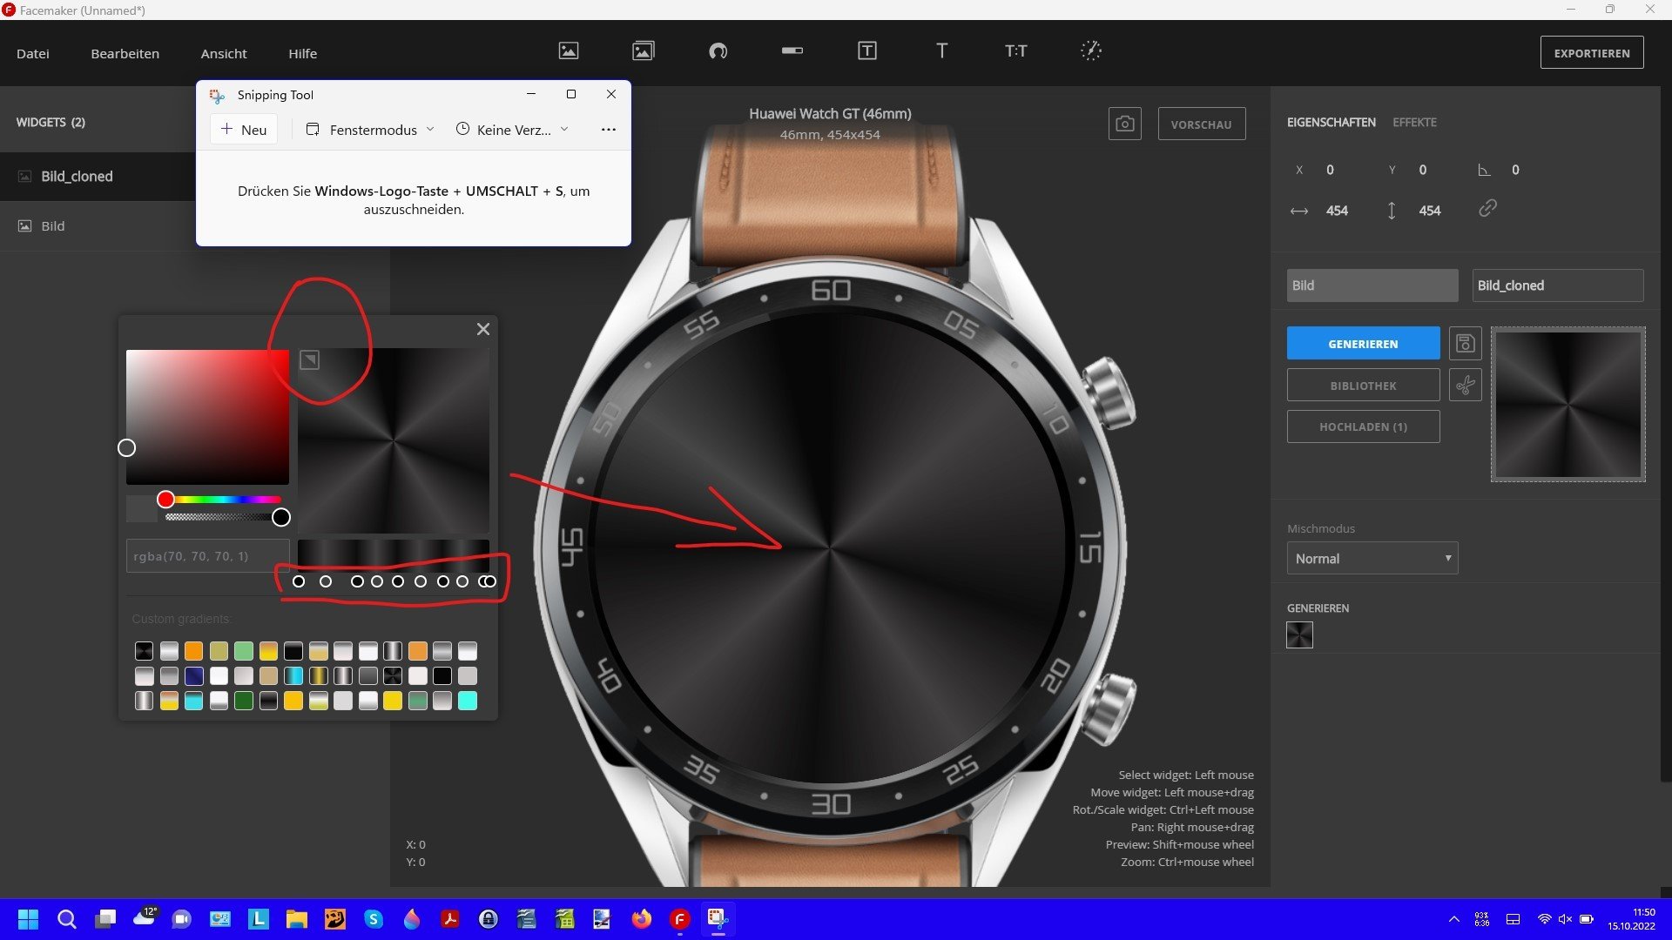Add an analog clock hands widget

[1091, 51]
